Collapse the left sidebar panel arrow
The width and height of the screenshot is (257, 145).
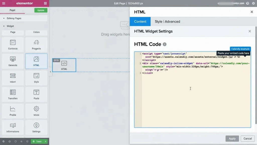click(50, 72)
